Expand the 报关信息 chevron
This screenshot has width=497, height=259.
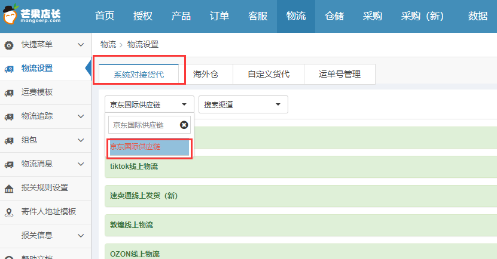(81, 236)
